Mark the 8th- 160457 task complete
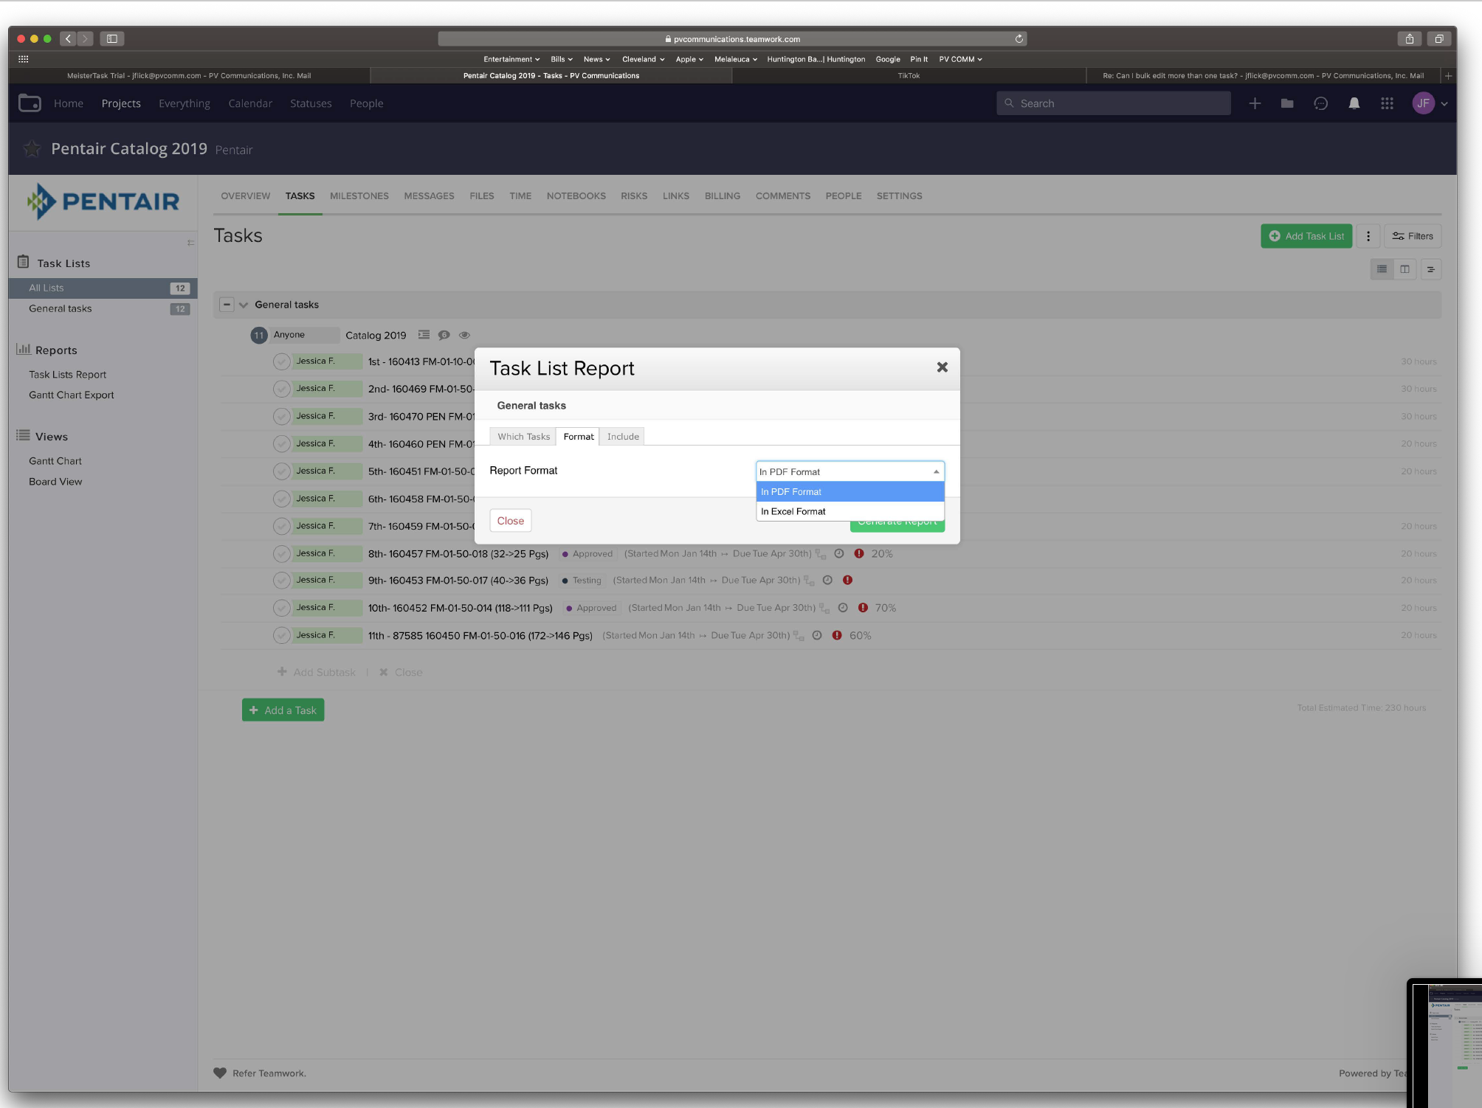 [x=281, y=553]
